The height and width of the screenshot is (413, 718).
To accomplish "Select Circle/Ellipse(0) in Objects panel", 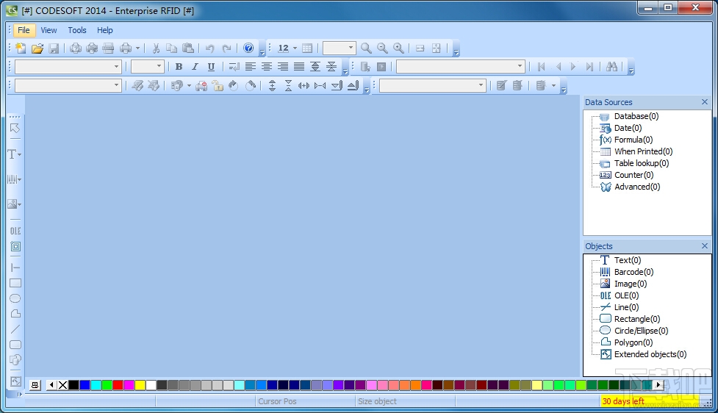I will (641, 331).
